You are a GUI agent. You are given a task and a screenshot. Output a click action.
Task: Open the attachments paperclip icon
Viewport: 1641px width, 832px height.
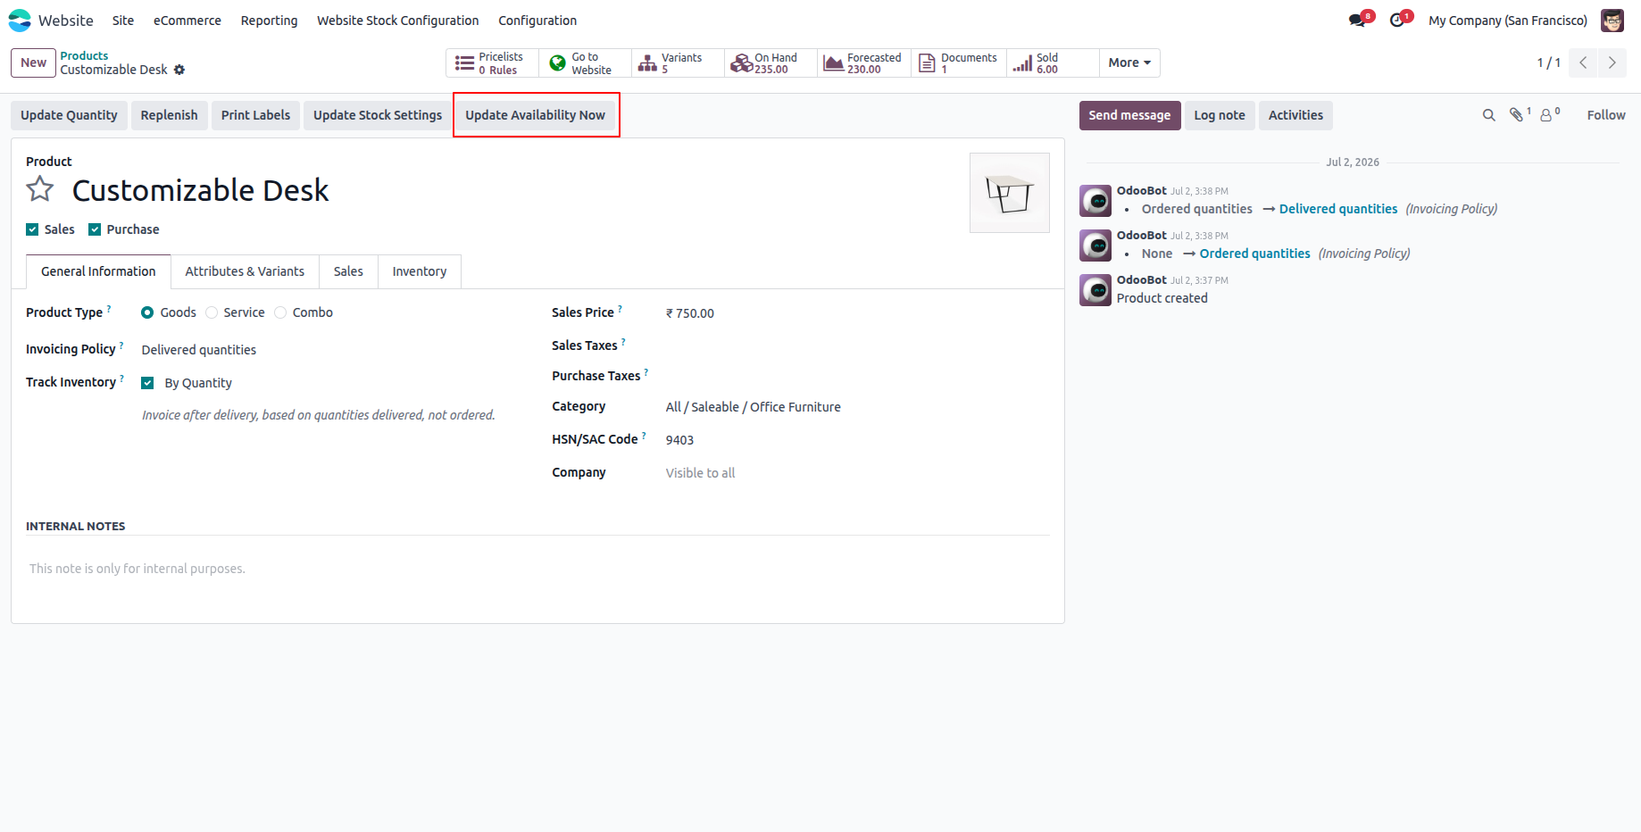[1516, 115]
